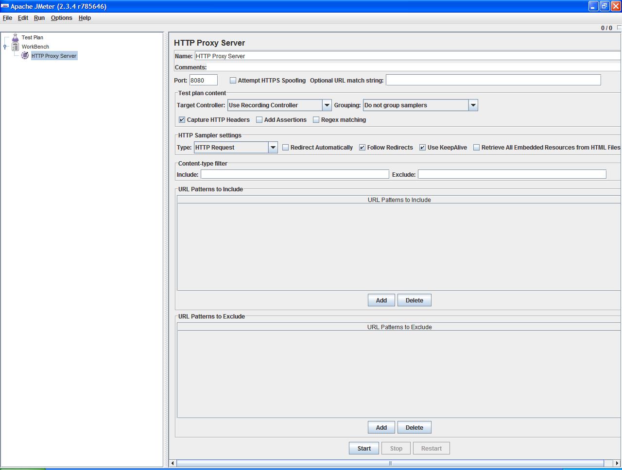The width and height of the screenshot is (622, 470).
Task: Select Test Plan in the tree
Action: click(32, 37)
